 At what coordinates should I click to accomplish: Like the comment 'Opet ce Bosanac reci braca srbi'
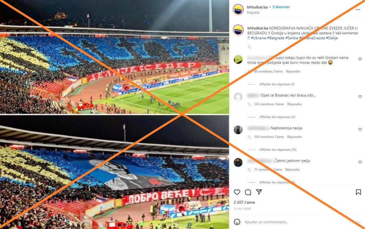click(x=360, y=97)
